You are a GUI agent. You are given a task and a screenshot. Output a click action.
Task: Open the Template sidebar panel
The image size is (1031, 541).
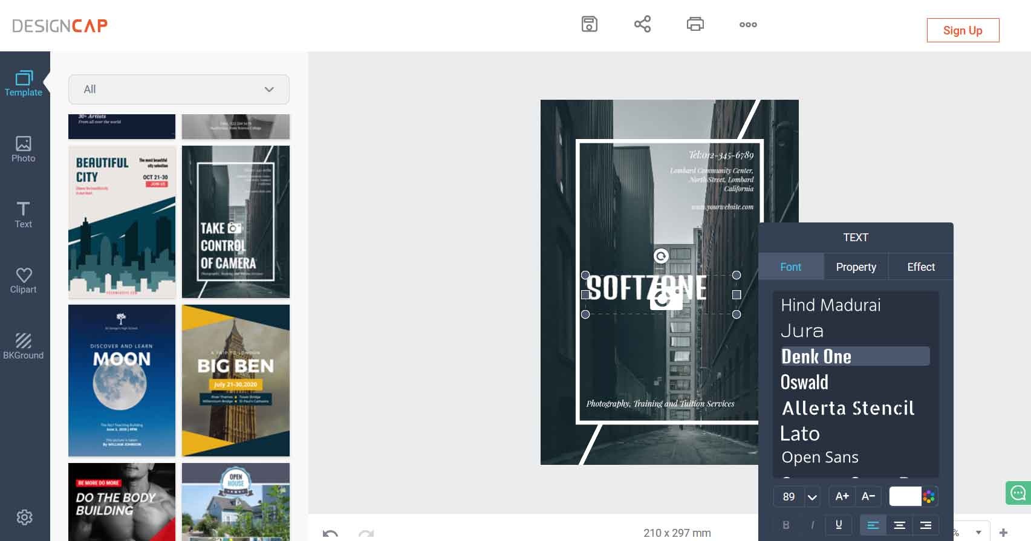(24, 84)
